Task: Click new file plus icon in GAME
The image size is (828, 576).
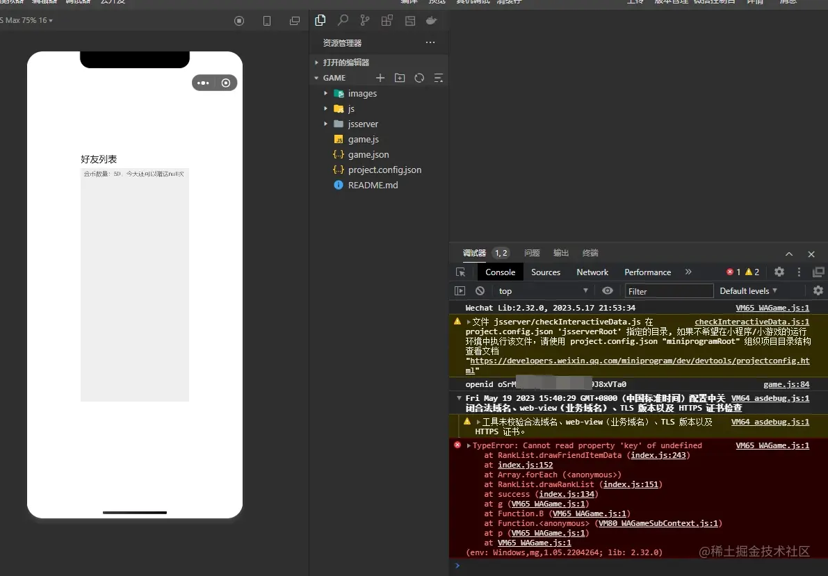Action: tap(380, 78)
